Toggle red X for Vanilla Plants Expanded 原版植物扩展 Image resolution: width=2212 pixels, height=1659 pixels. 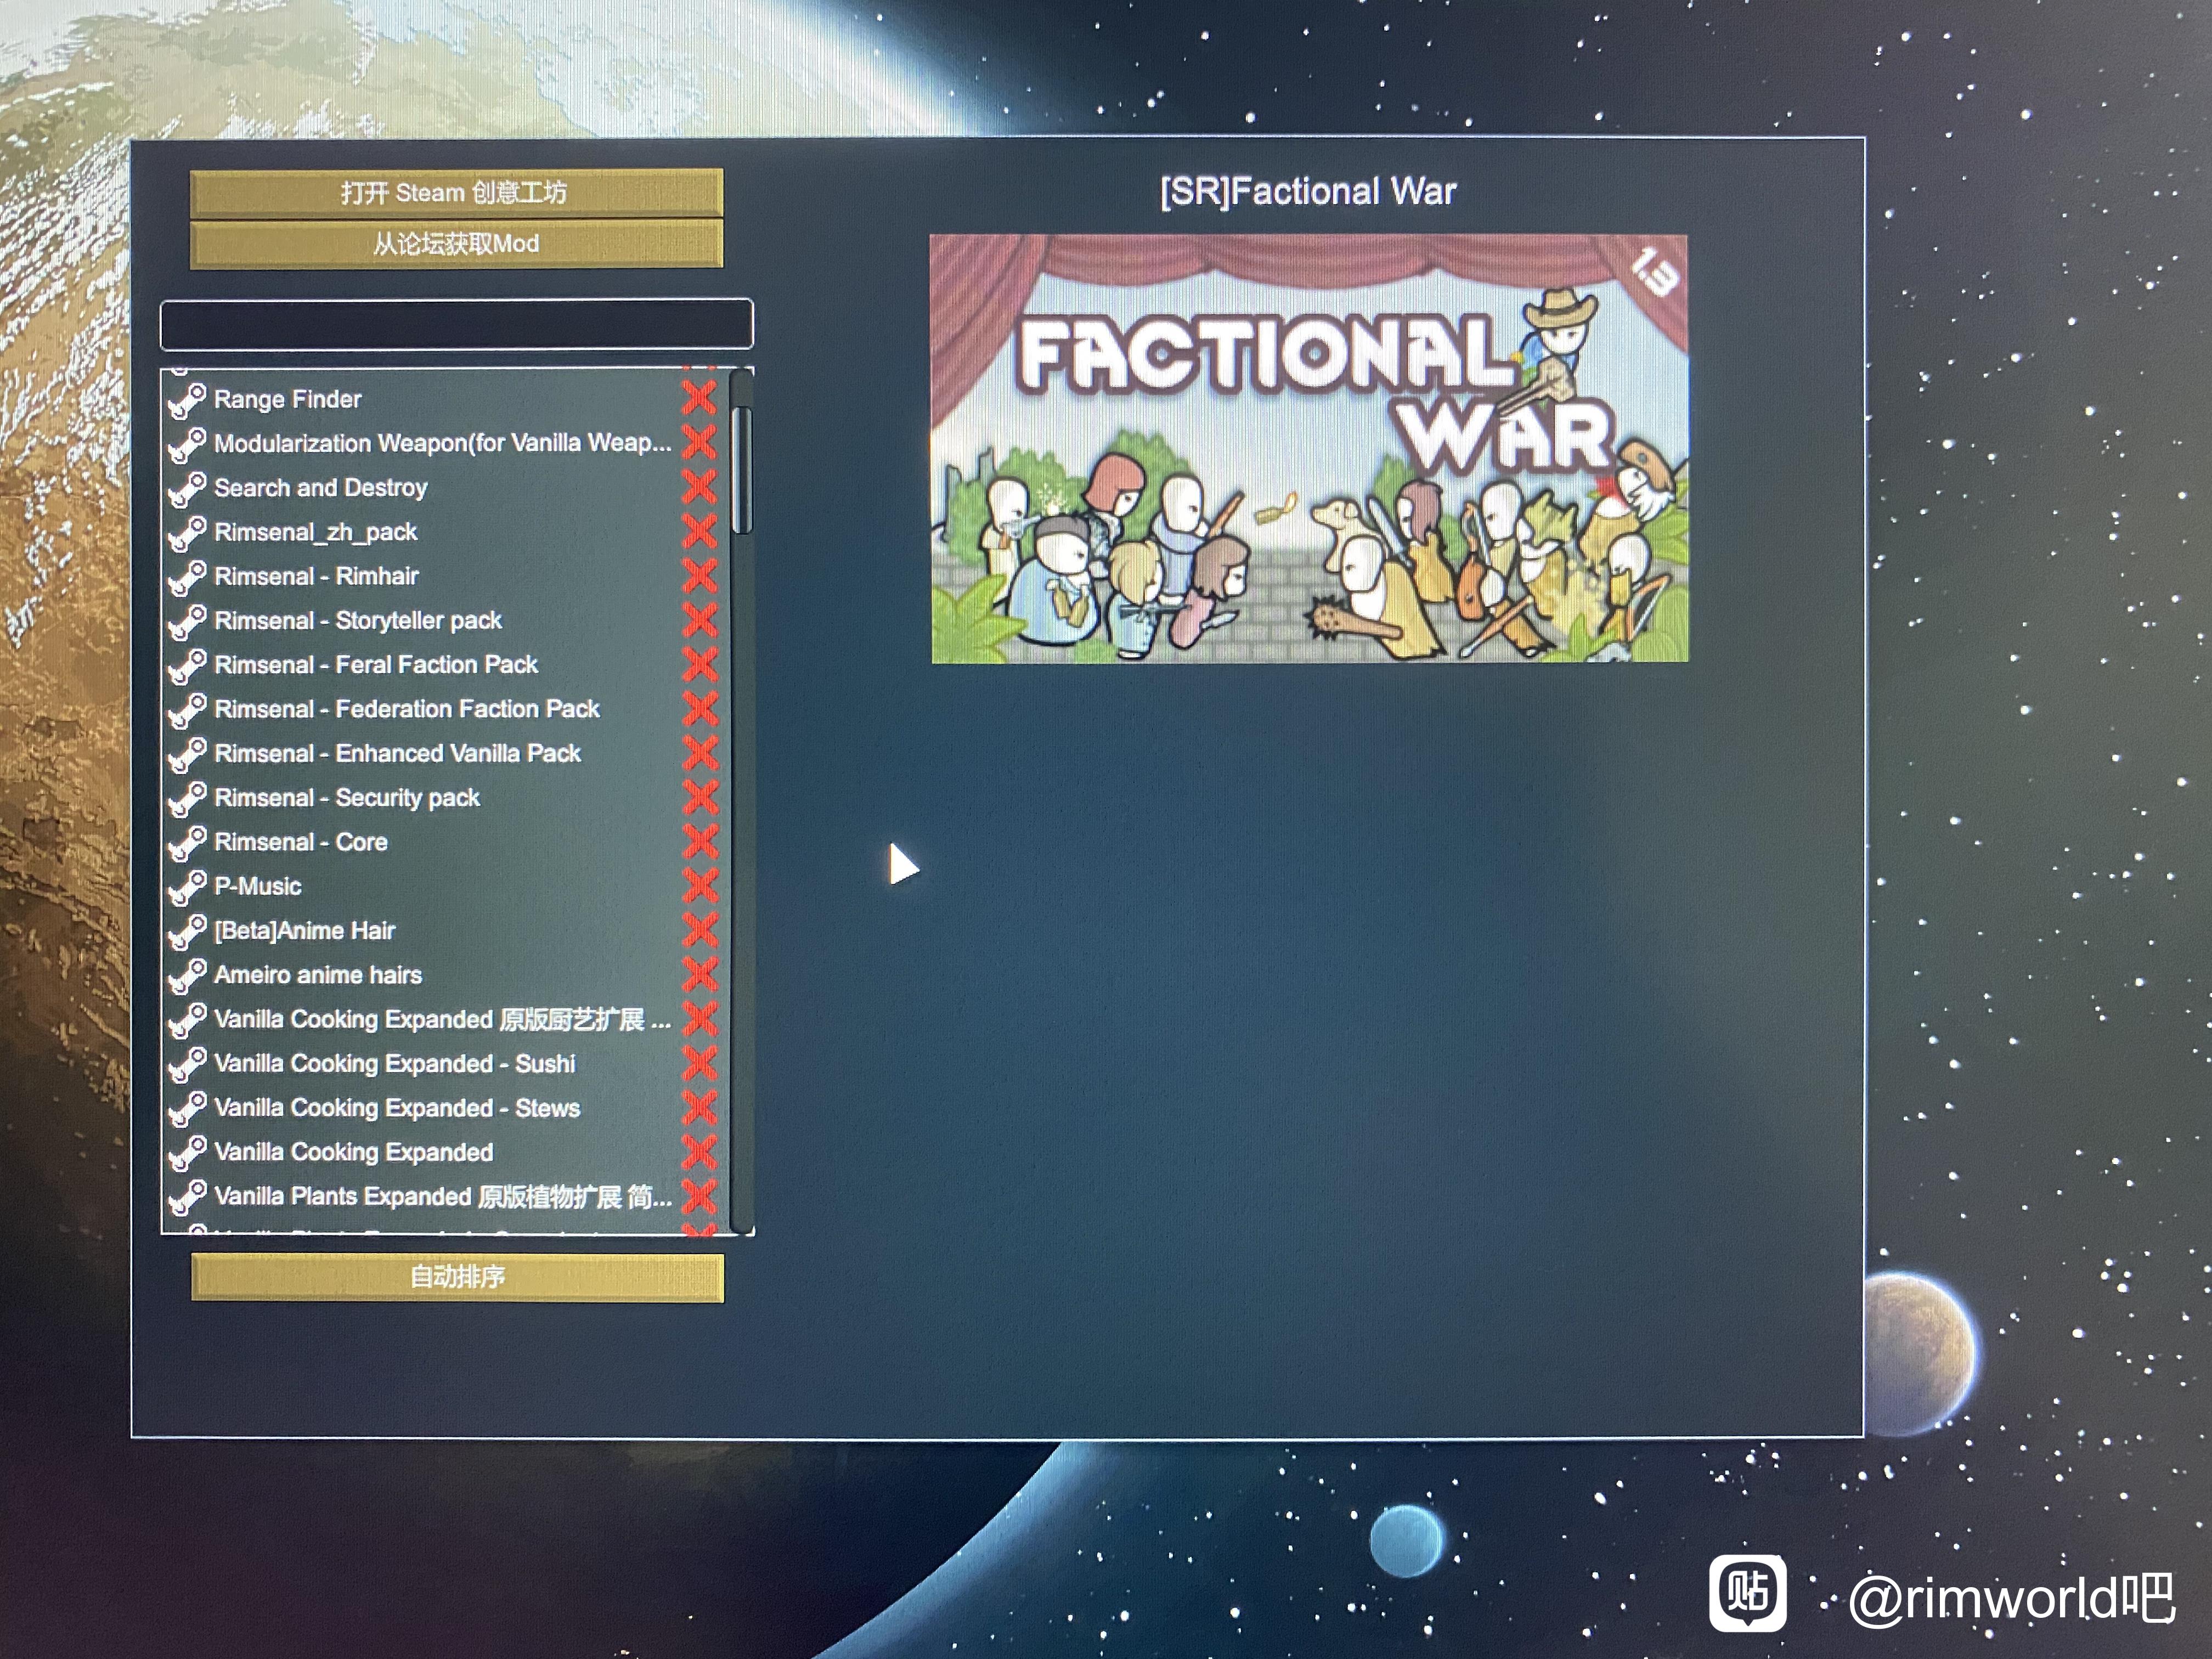click(699, 1196)
